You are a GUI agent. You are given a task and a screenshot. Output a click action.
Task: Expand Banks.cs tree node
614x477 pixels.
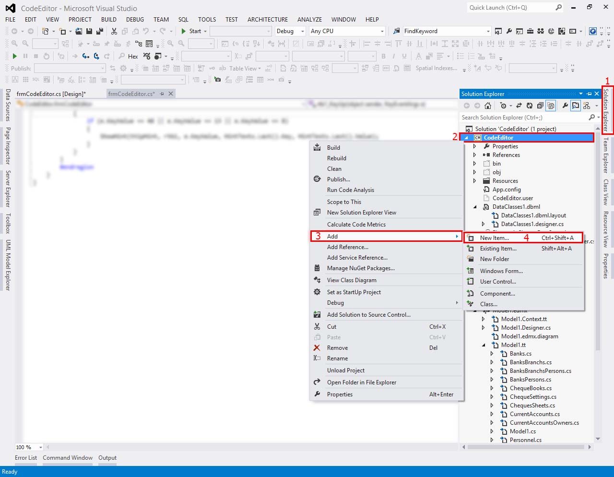(492, 354)
